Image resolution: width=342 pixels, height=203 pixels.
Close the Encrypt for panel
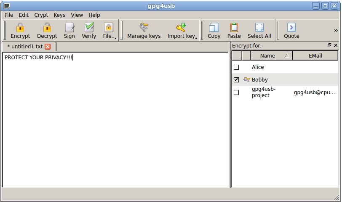[x=336, y=45]
